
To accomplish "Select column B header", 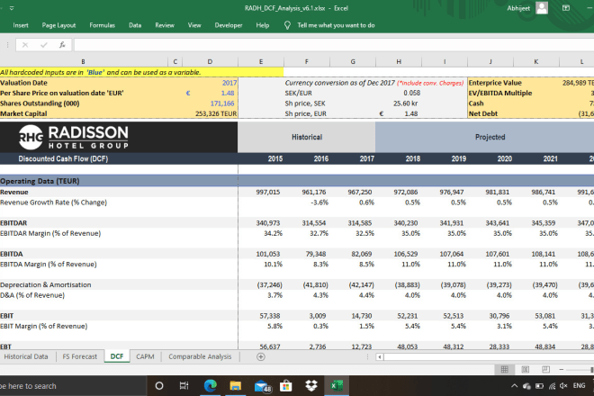I will click(x=84, y=61).
